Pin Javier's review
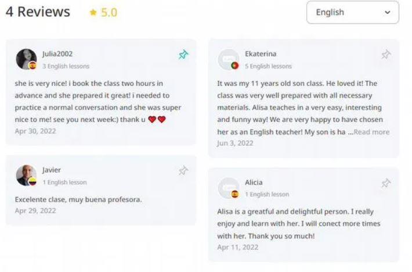Viewport: 412px width, 272px height. [183, 170]
